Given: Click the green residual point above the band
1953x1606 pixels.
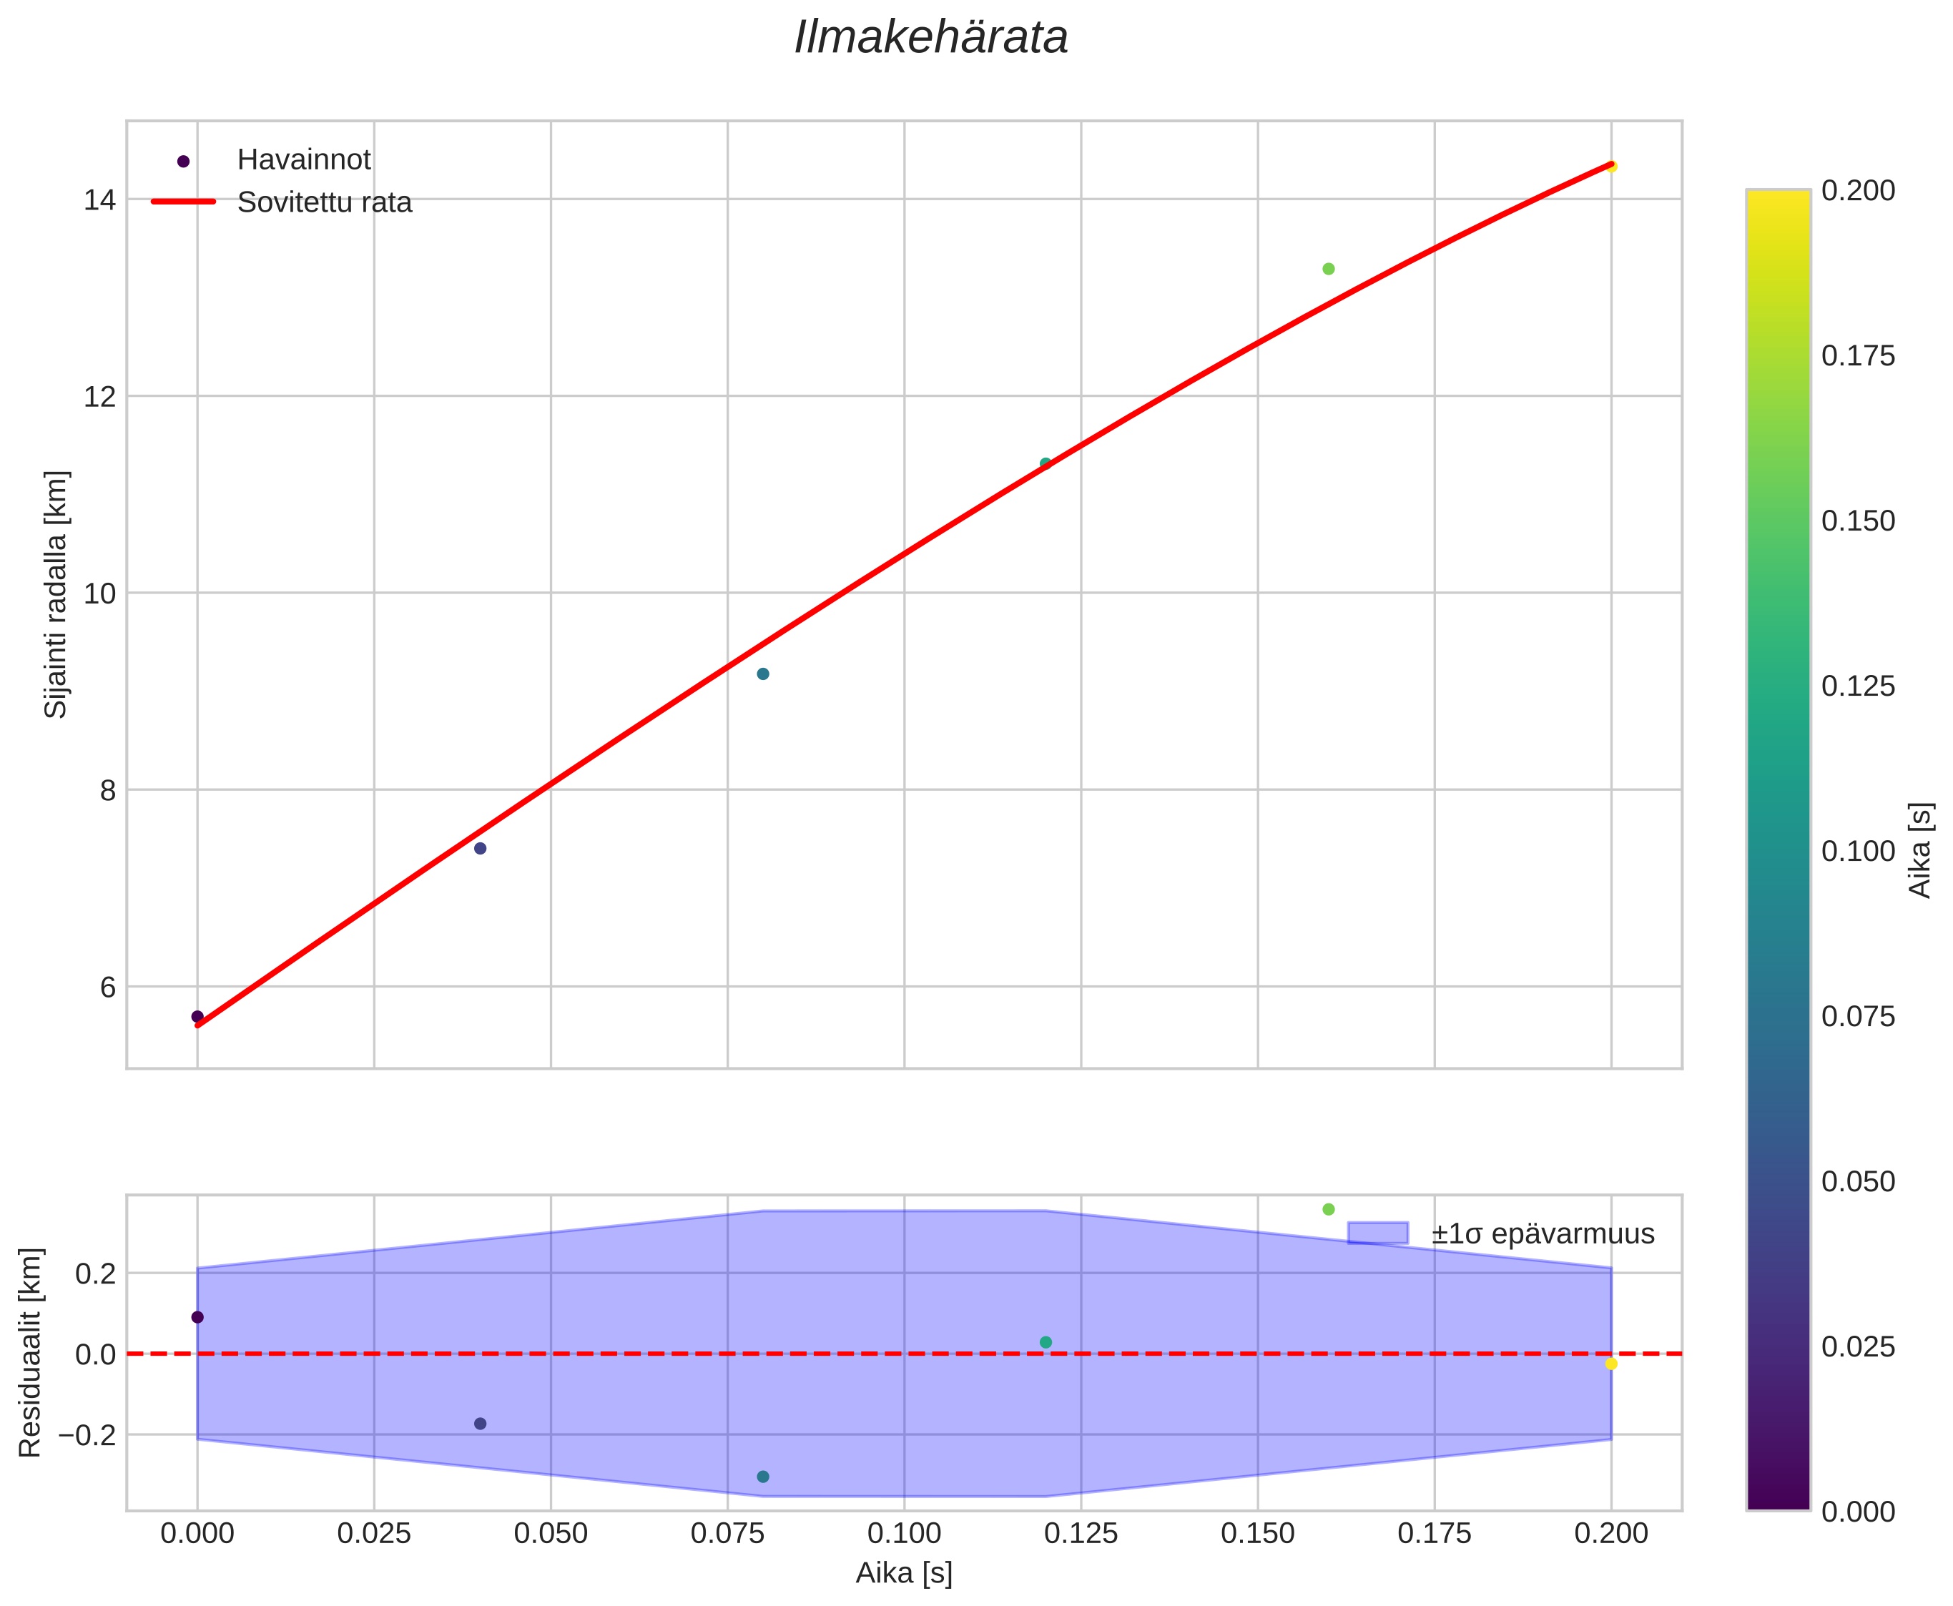Looking at the screenshot, I should [x=1329, y=1209].
